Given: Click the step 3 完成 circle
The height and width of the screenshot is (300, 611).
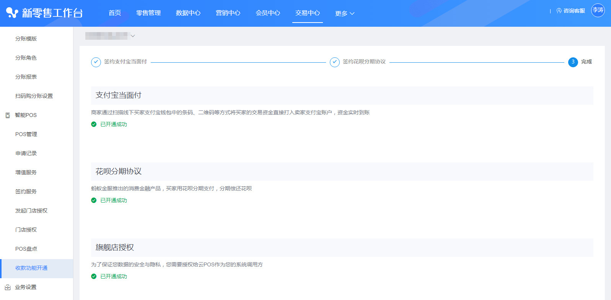Looking at the screenshot, I should tap(573, 62).
